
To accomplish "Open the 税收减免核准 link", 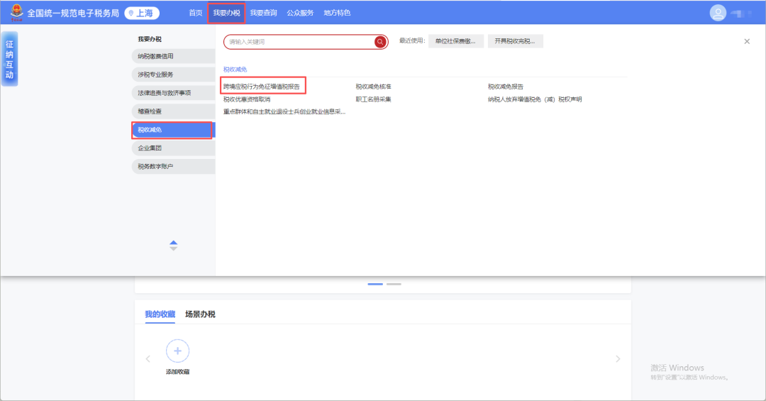I will (x=373, y=87).
